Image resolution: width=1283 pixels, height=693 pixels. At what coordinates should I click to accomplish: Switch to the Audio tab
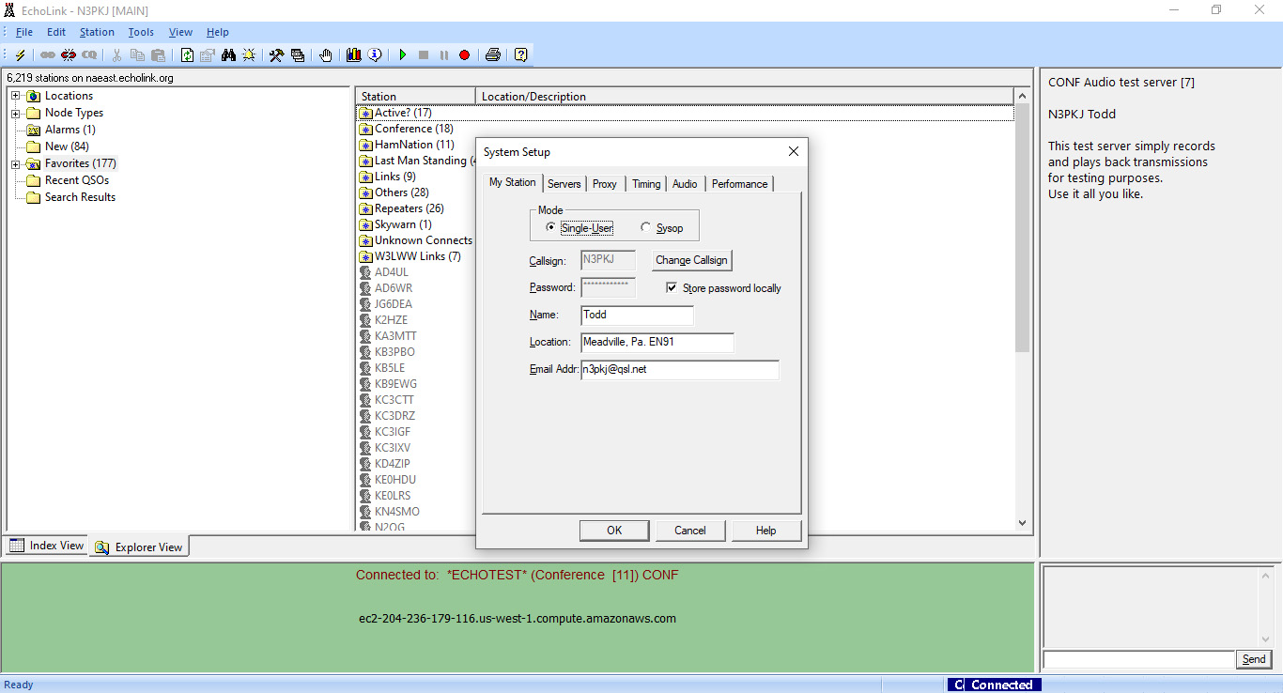click(685, 184)
